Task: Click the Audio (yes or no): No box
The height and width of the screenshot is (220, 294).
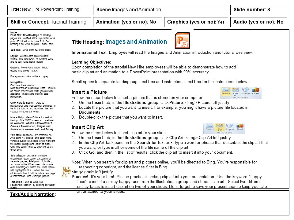Action: tap(258, 22)
